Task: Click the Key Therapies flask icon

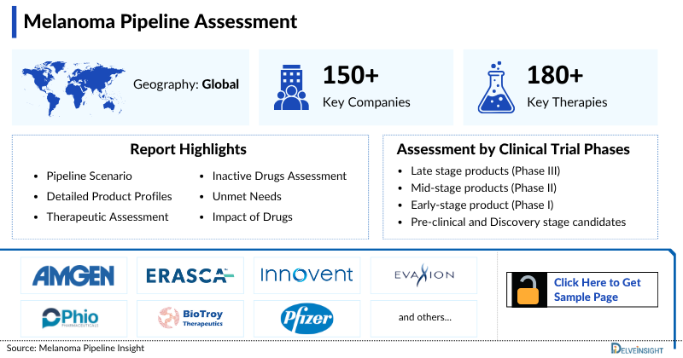Action: point(496,88)
